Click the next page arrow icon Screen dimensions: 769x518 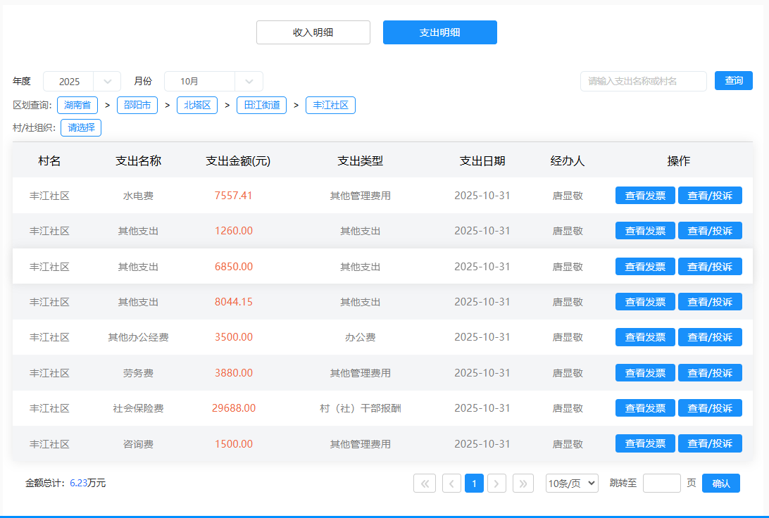[496, 484]
